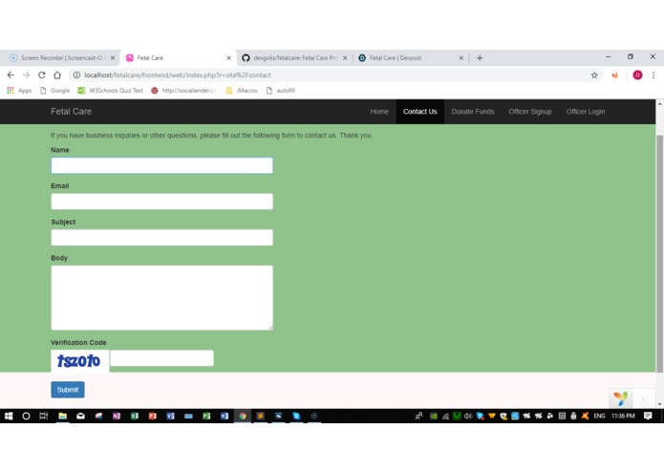Open the Mail app from taskbar

80,416
